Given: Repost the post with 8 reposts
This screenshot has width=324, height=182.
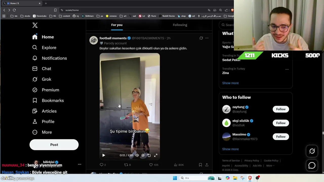Looking at the screenshot, I should click(x=127, y=165).
